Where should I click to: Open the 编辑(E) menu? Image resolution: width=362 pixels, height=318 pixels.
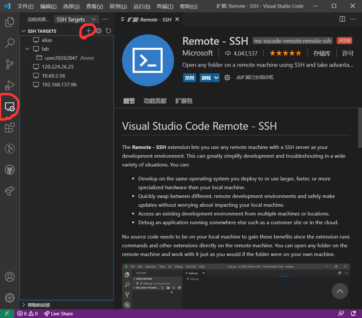(48, 6)
